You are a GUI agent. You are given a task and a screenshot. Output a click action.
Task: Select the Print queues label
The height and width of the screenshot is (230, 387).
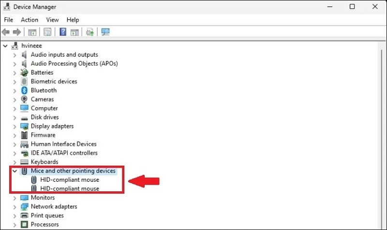47,216
